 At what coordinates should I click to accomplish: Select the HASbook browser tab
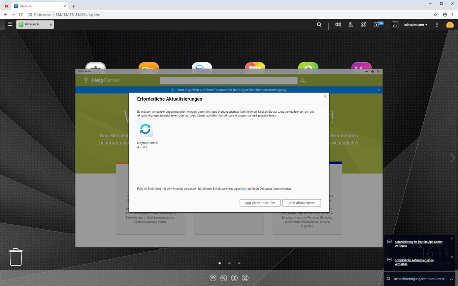39,6
